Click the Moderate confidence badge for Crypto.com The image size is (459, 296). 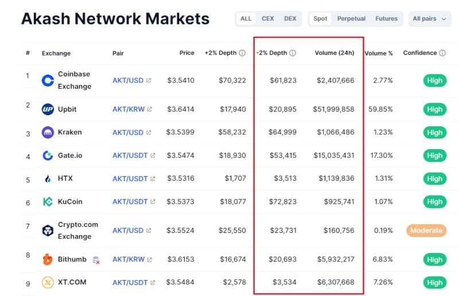426,231
